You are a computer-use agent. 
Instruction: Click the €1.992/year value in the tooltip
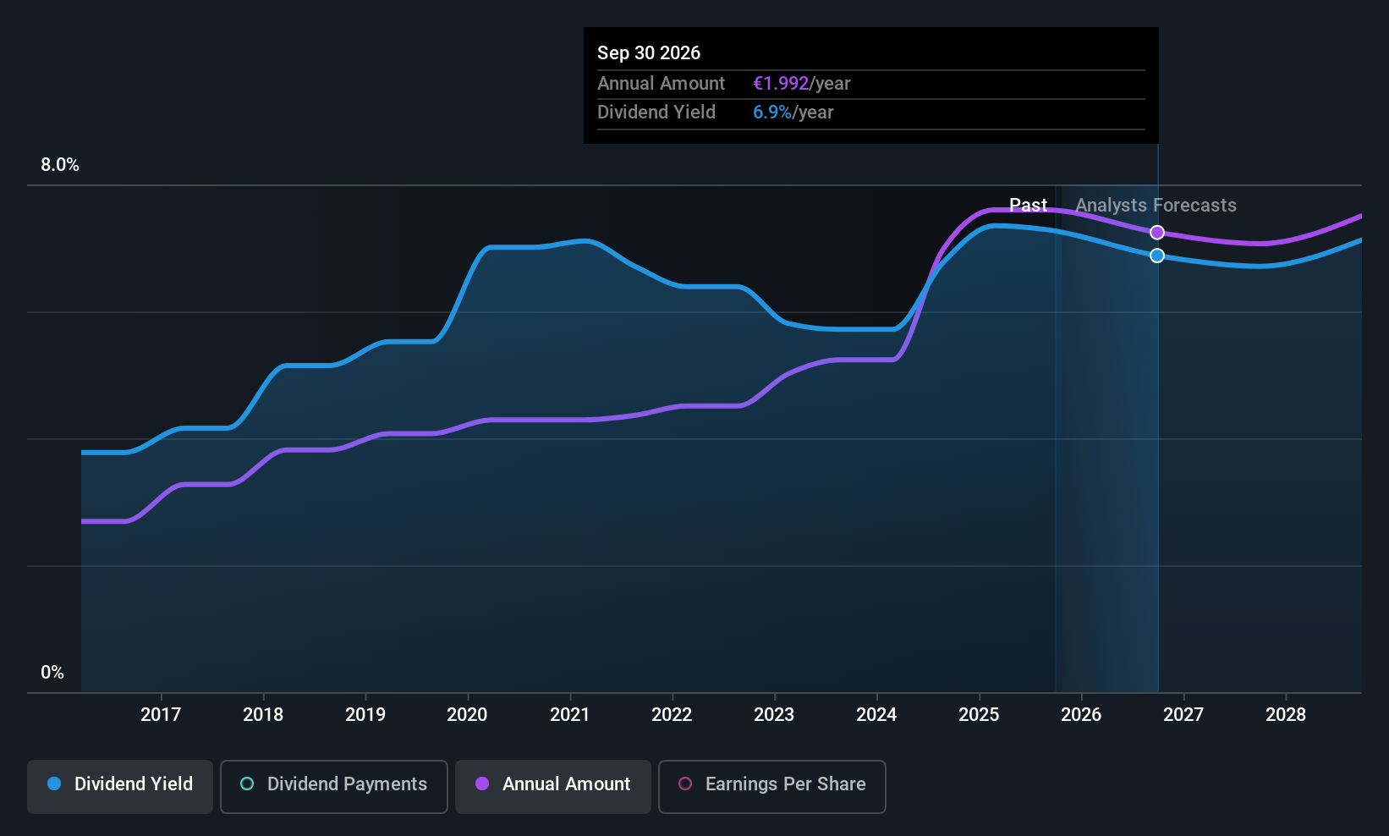tap(801, 84)
